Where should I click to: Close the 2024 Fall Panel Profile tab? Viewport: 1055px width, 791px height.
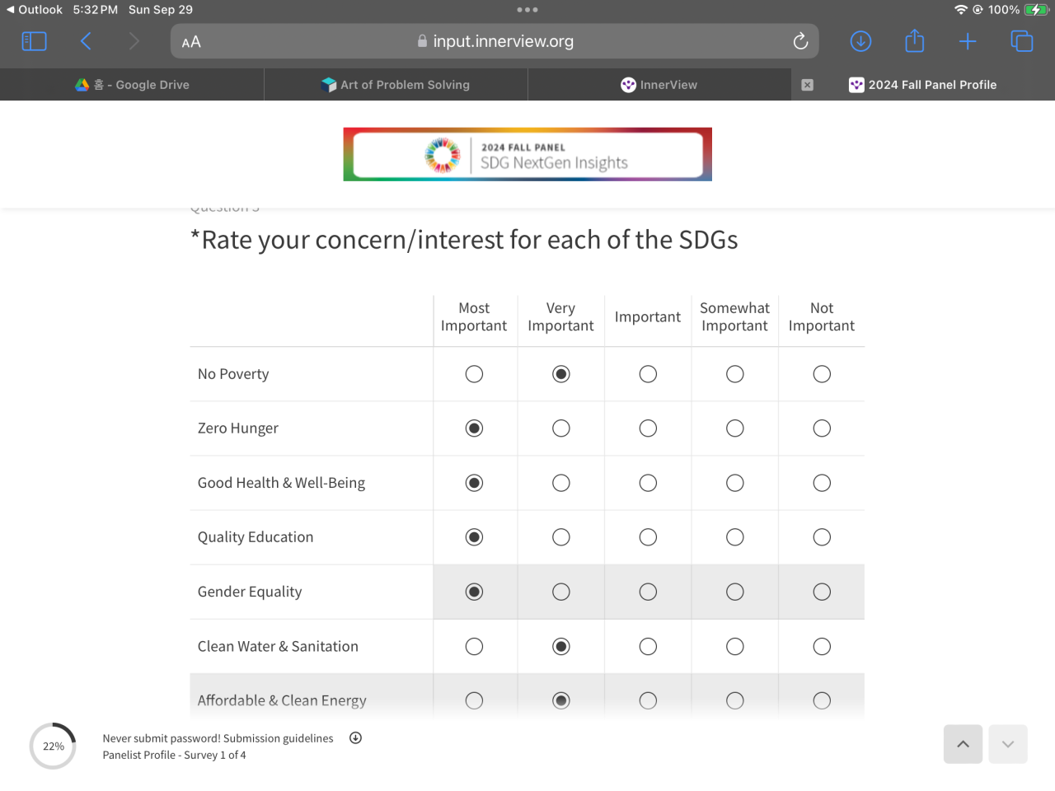[807, 85]
